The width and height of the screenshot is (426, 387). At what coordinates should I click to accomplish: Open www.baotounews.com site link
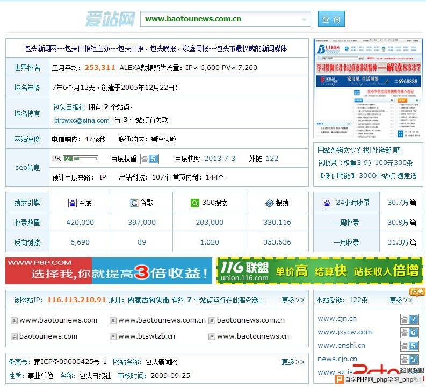point(59,320)
